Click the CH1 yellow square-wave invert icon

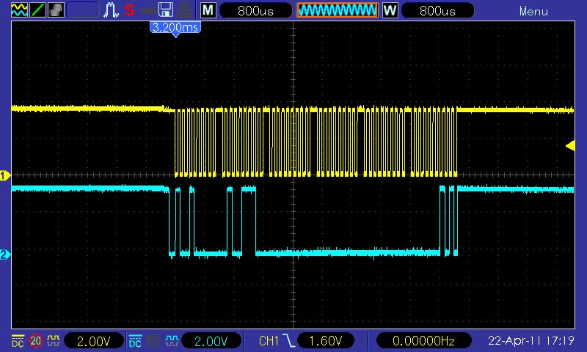point(53,340)
